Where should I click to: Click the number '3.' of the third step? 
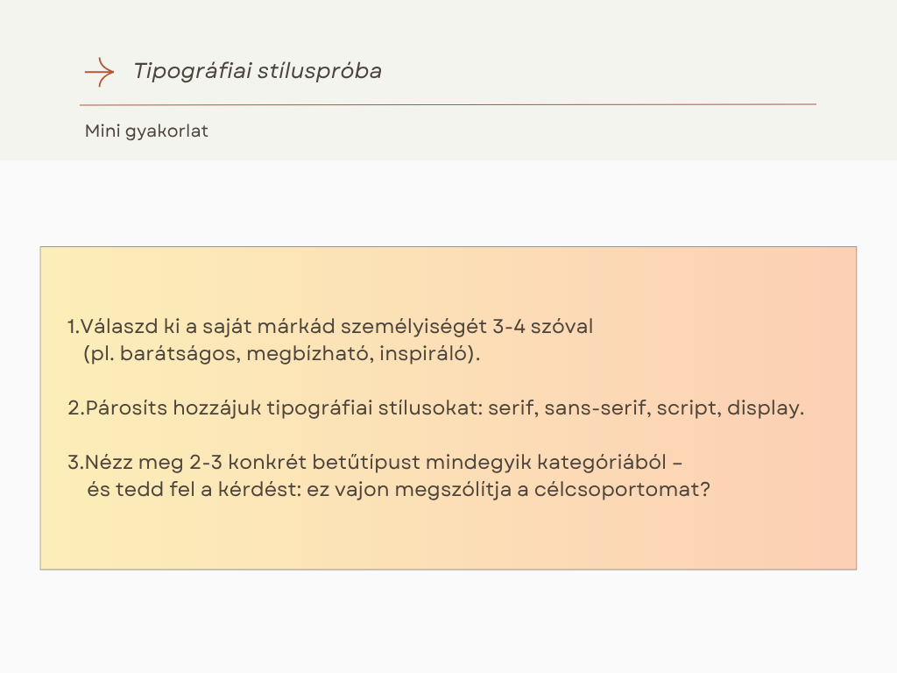74,461
